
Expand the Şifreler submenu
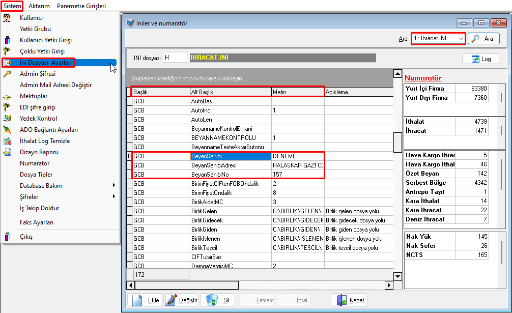[114, 196]
